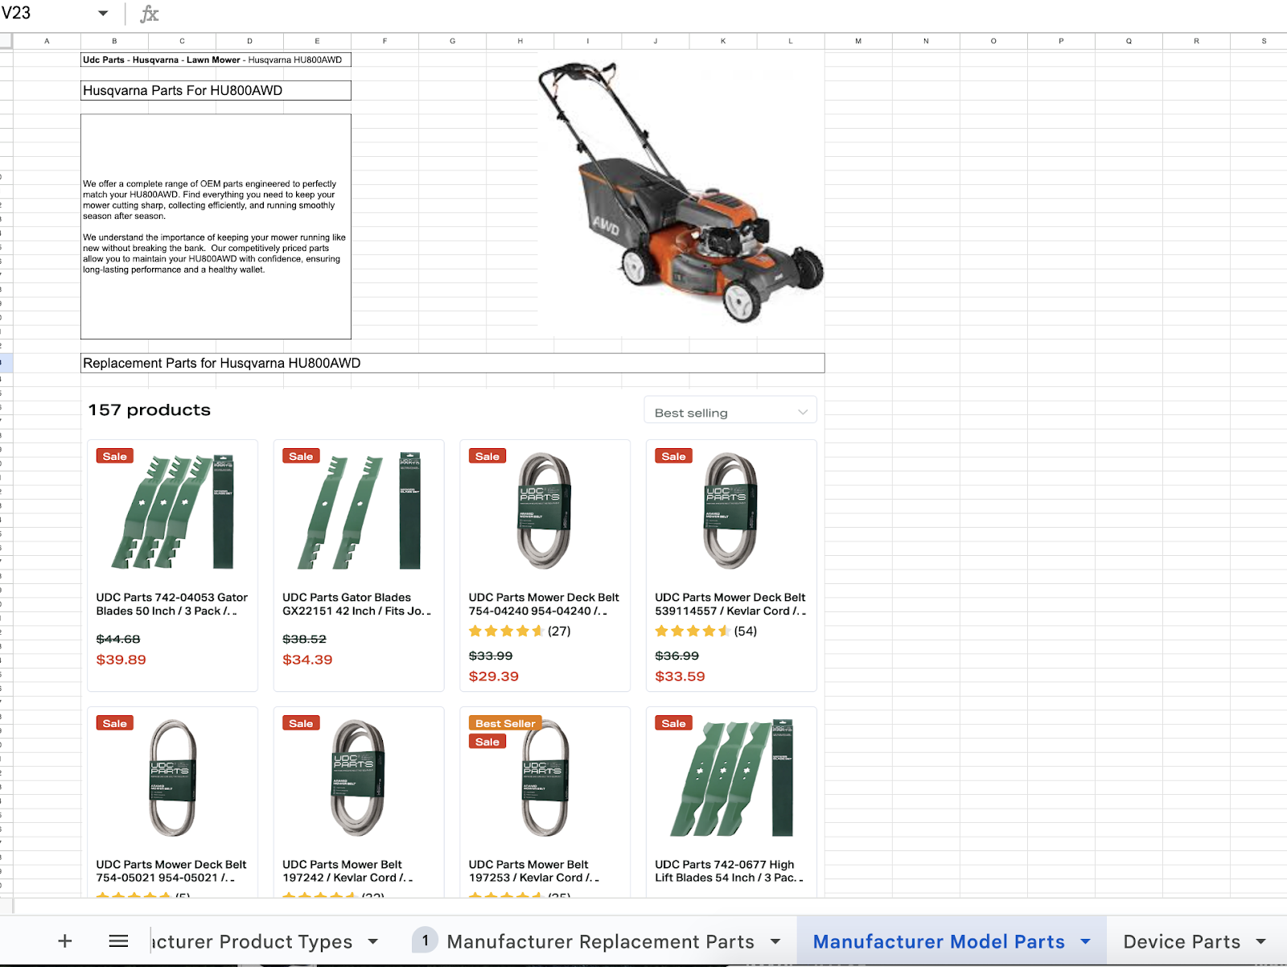The width and height of the screenshot is (1287, 967).
Task: Click Sale badge on 742-04053 Gator Blades
Action: pos(115,456)
